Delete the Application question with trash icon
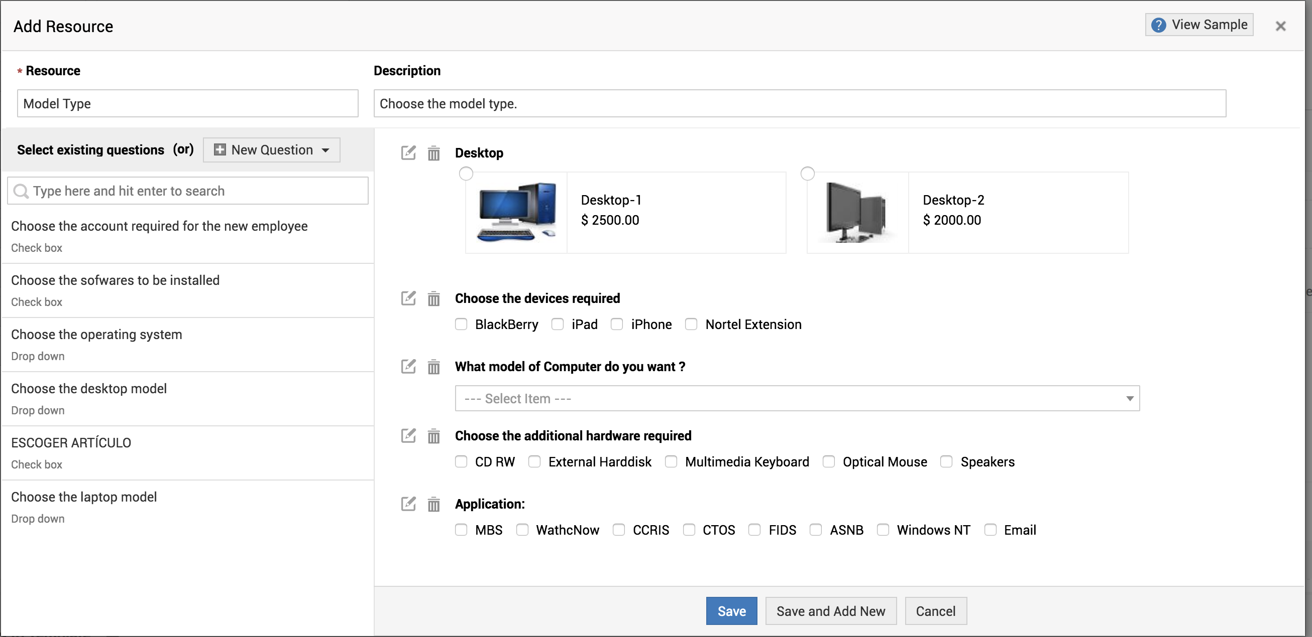Image resolution: width=1312 pixels, height=637 pixels. 433,504
